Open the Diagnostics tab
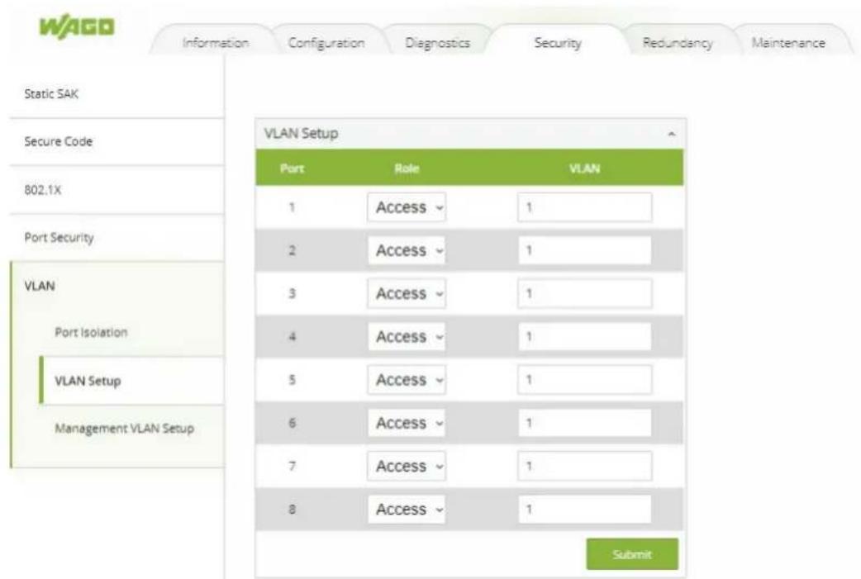The height and width of the screenshot is (579, 861). (x=438, y=43)
